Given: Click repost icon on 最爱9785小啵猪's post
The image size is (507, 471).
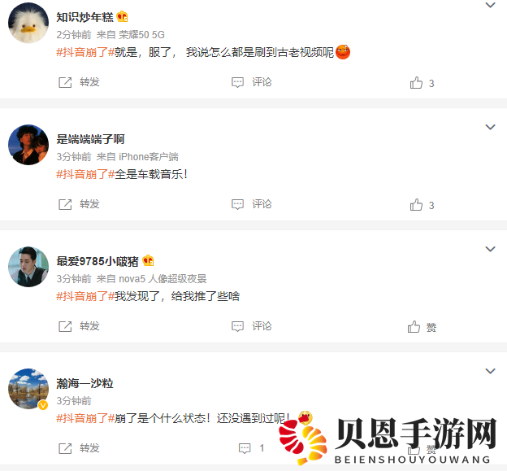Looking at the screenshot, I should pos(65,327).
